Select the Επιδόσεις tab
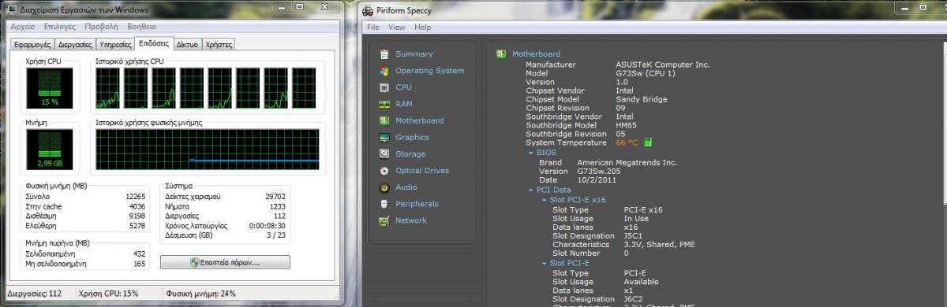This screenshot has width=947, height=307. (x=153, y=43)
